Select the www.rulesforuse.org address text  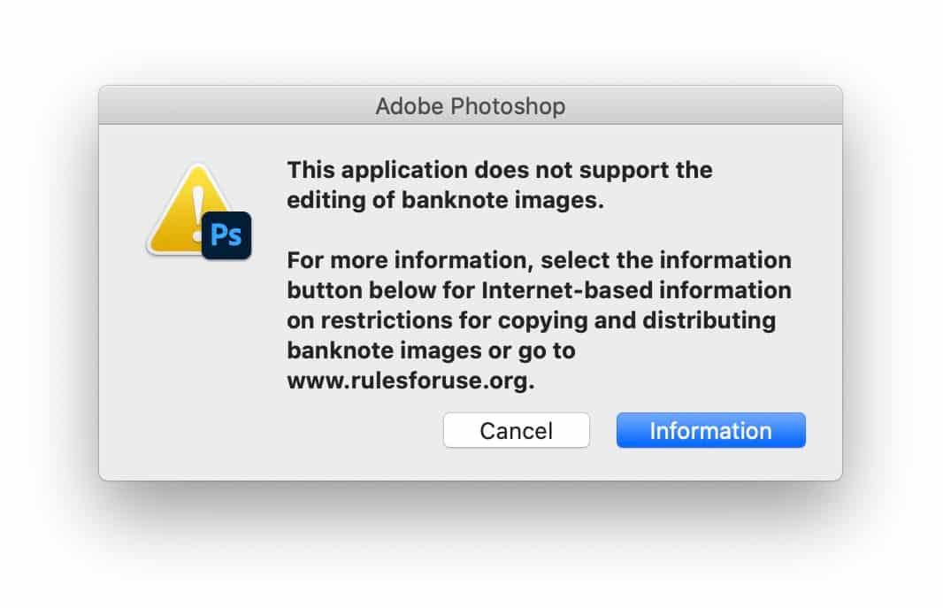click(x=410, y=381)
